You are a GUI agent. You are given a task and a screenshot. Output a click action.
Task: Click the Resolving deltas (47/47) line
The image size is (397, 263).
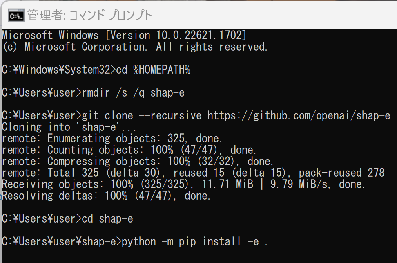106,196
